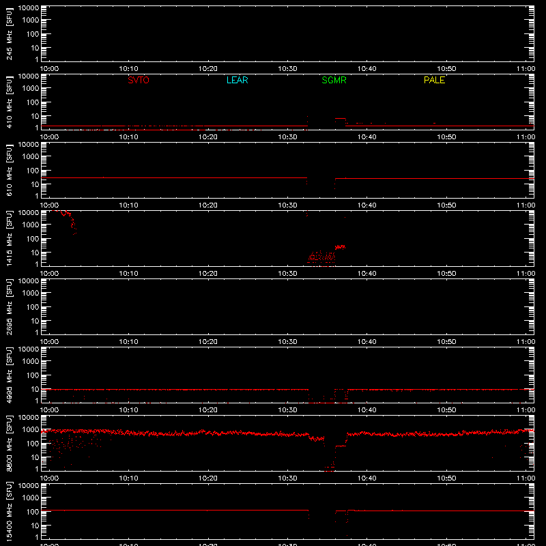Image resolution: width=546 pixels, height=546 pixels.
Task: Click 10:10 tick label below 610 MHz panel
Action: [x=129, y=205]
